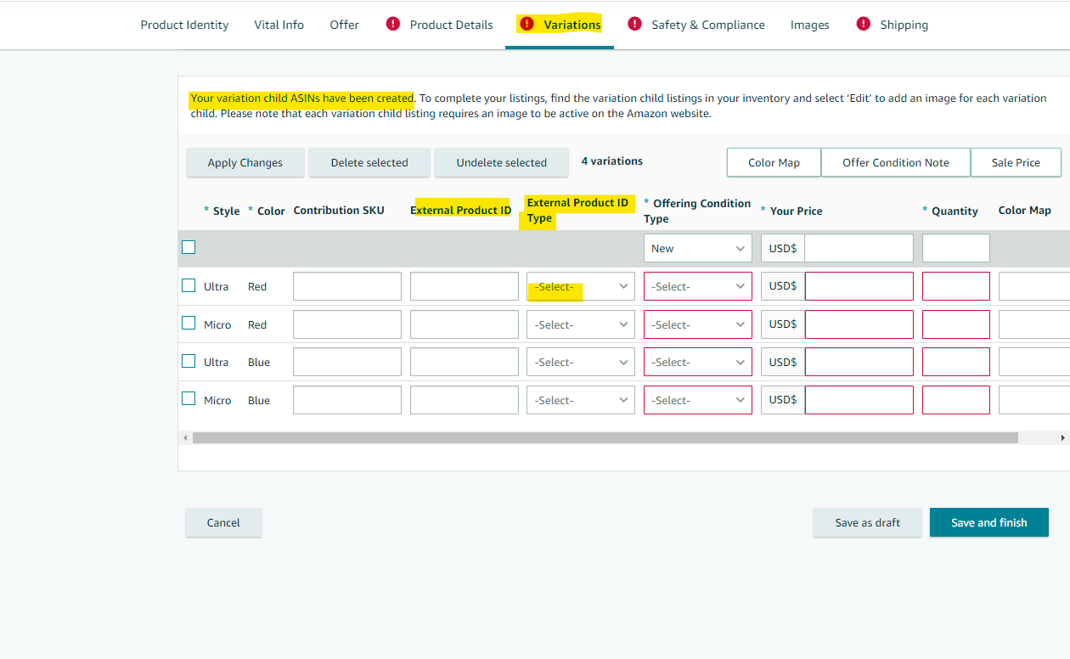This screenshot has width=1070, height=659.
Task: Toggle the select-all checkbox in header row
Action: [189, 247]
